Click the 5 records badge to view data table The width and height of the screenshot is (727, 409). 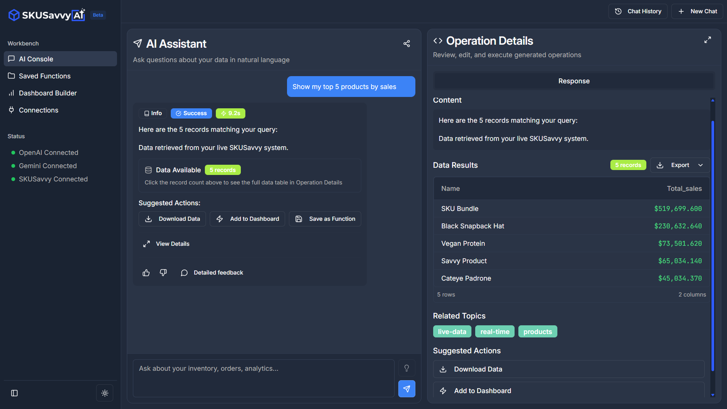(x=222, y=170)
